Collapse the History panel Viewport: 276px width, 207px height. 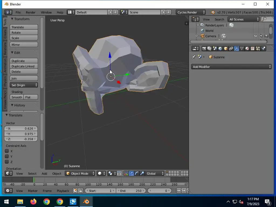[x=12, y=105]
